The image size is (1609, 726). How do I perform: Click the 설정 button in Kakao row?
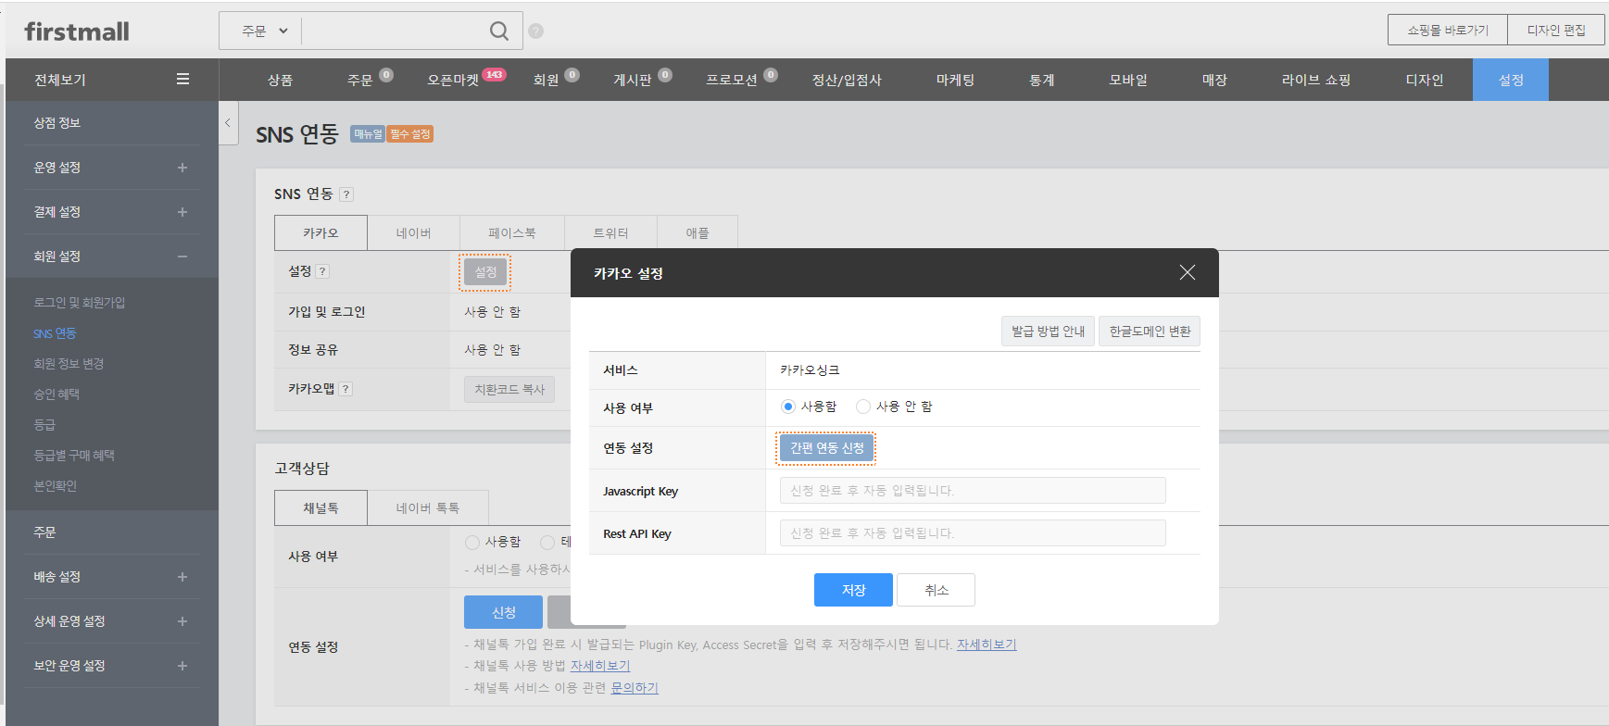tap(485, 272)
